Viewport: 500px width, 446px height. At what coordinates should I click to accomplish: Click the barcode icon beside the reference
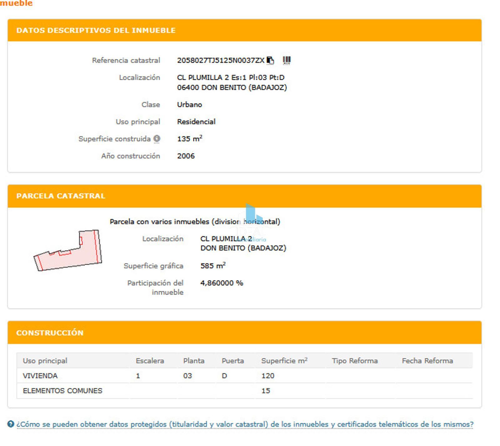286,60
